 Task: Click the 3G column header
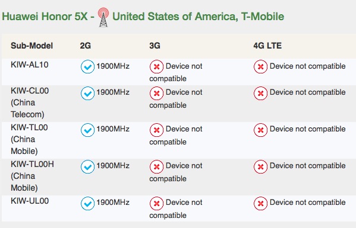(x=155, y=46)
